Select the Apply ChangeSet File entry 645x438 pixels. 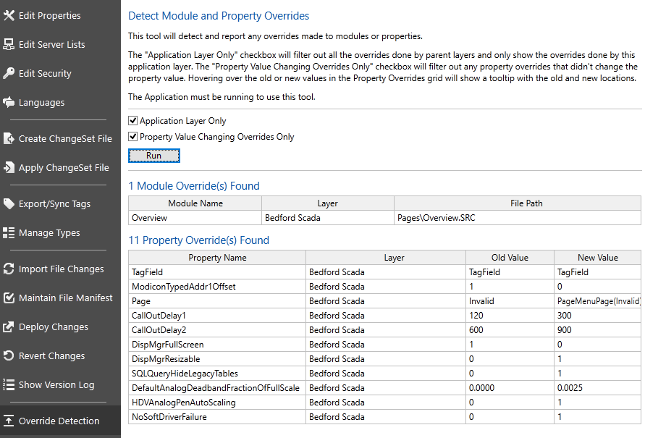pos(61,168)
